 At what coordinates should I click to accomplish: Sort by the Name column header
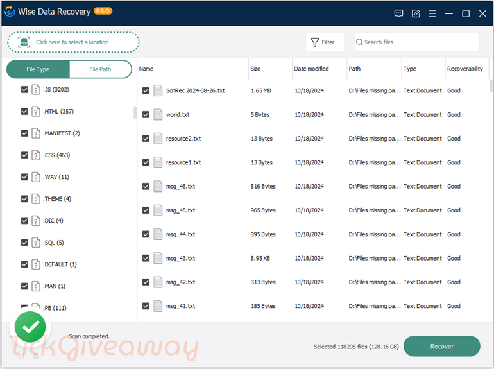click(x=193, y=69)
